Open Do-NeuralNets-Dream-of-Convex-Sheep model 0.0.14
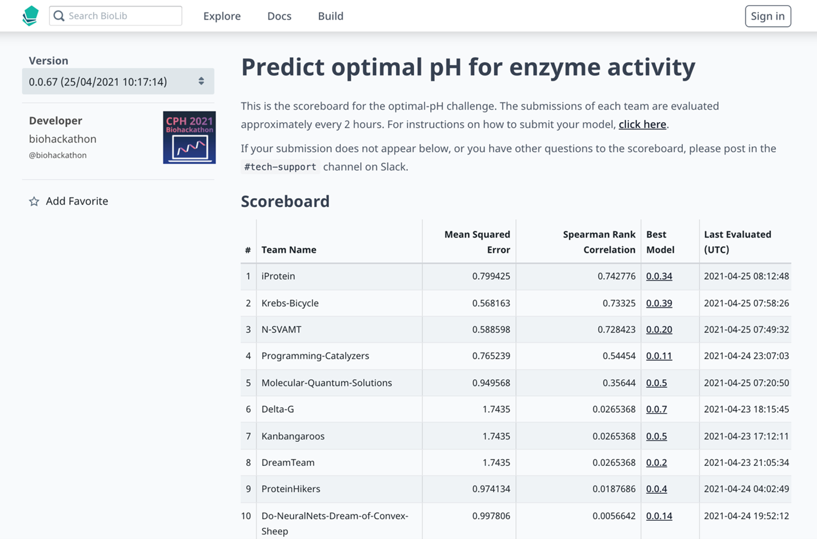 click(x=659, y=516)
